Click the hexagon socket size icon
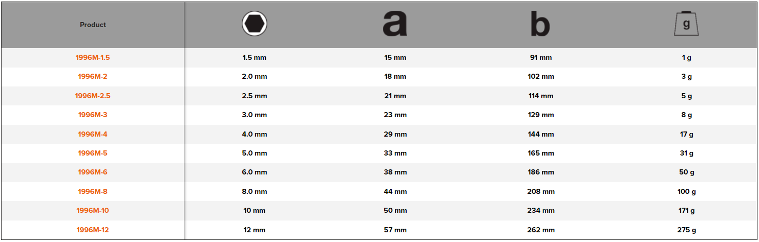Viewport: 759px width, 242px height. pyautogui.click(x=255, y=24)
